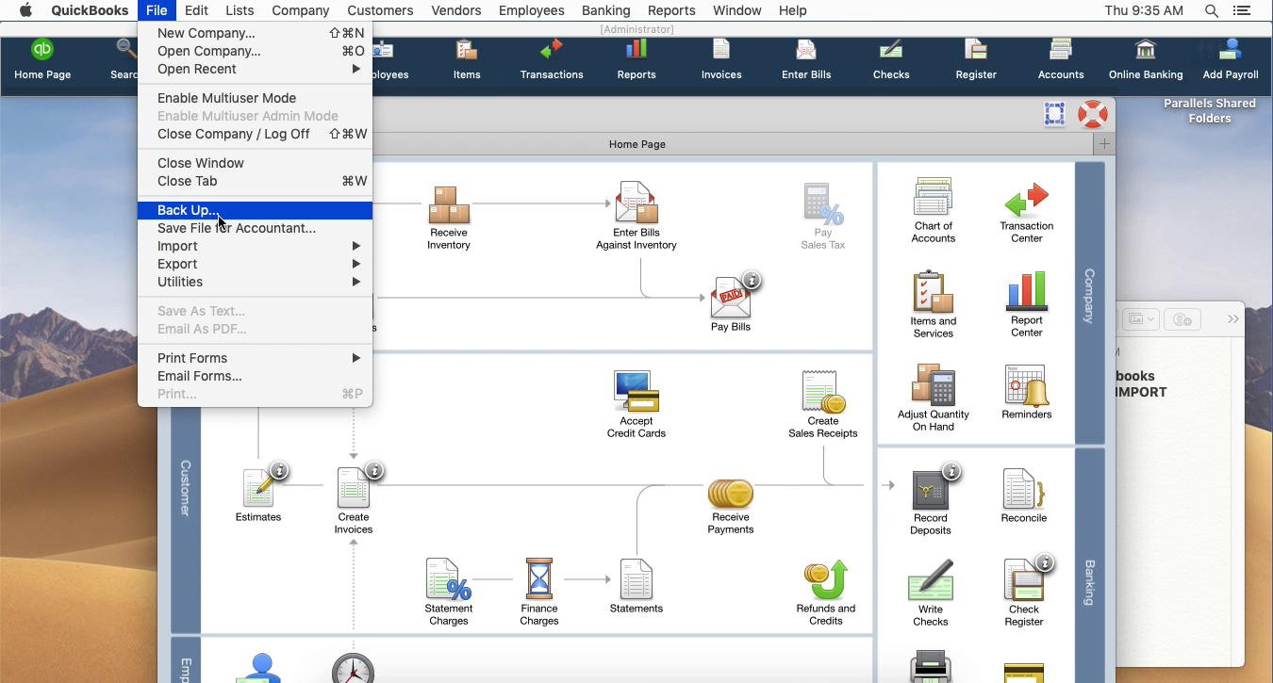Open the Invoices toolbar icon
Screen dimensions: 1273x683
[x=721, y=58]
